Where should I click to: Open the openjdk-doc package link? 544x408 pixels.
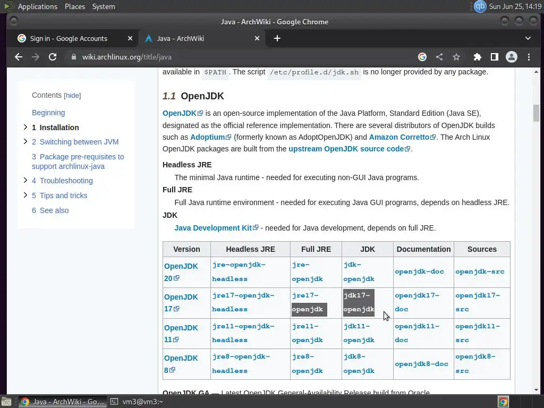coord(420,271)
